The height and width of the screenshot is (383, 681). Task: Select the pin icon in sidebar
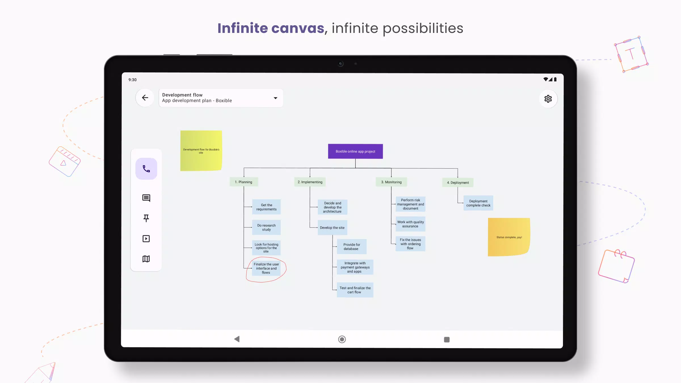point(146,218)
